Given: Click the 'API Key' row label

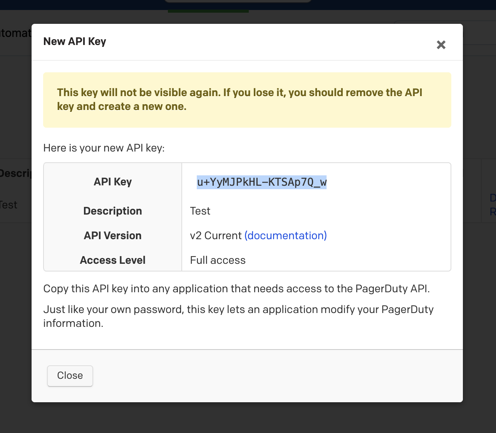Looking at the screenshot, I should (113, 182).
